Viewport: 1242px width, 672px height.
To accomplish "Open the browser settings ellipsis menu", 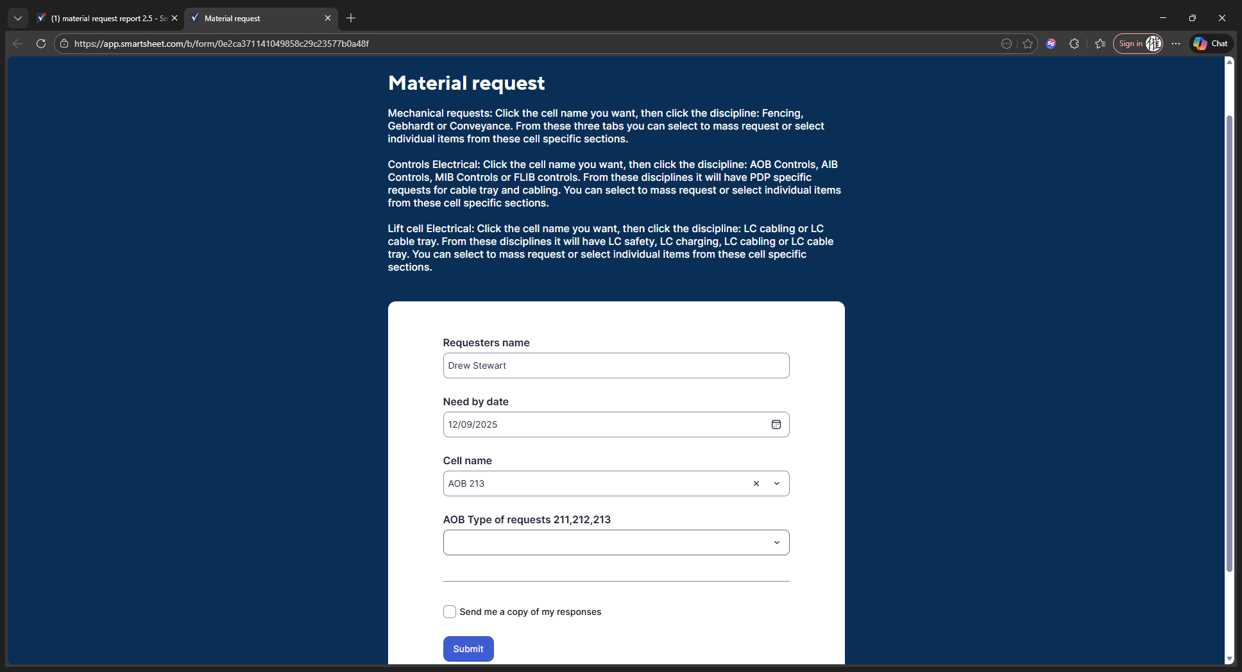I will tap(1175, 44).
